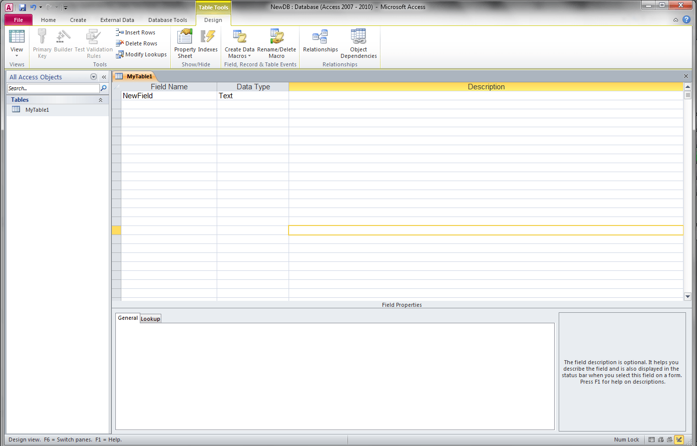Click the Builder wand icon

[x=63, y=37]
